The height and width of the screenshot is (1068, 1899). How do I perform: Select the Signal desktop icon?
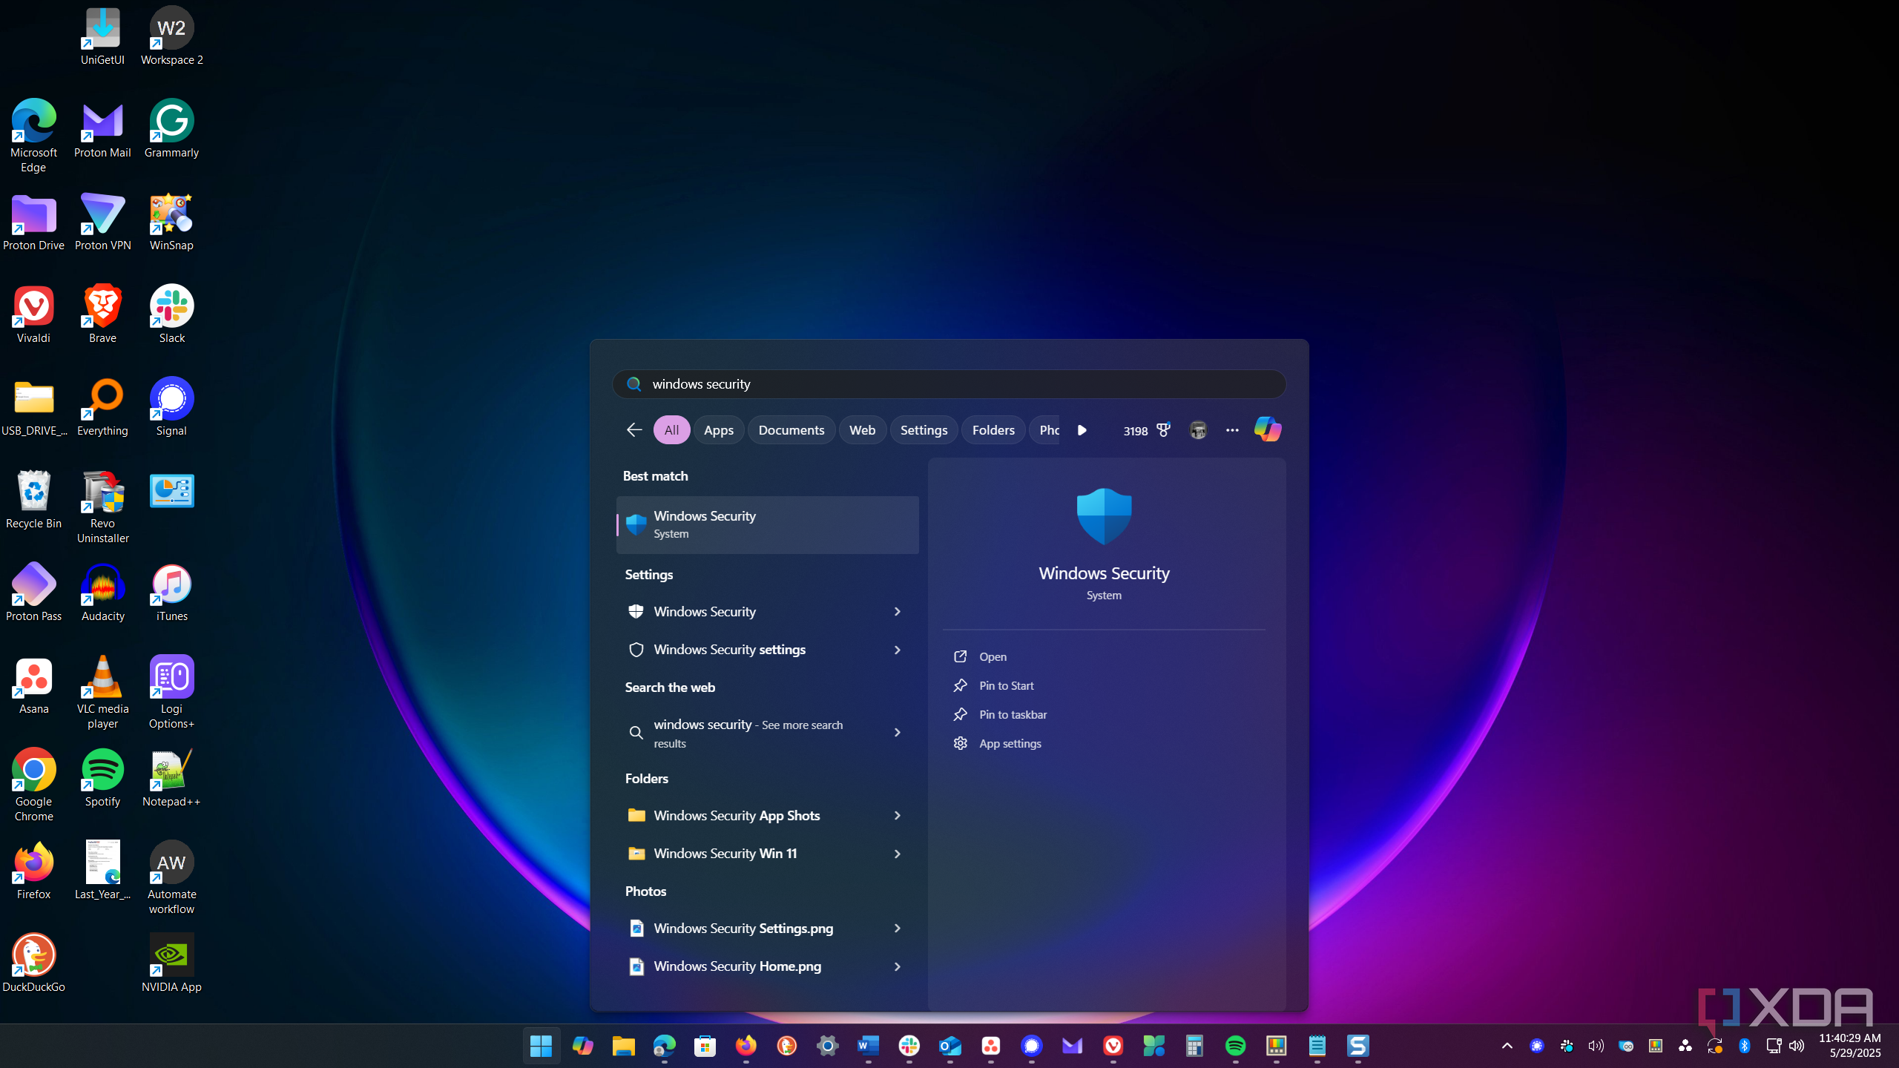click(171, 408)
